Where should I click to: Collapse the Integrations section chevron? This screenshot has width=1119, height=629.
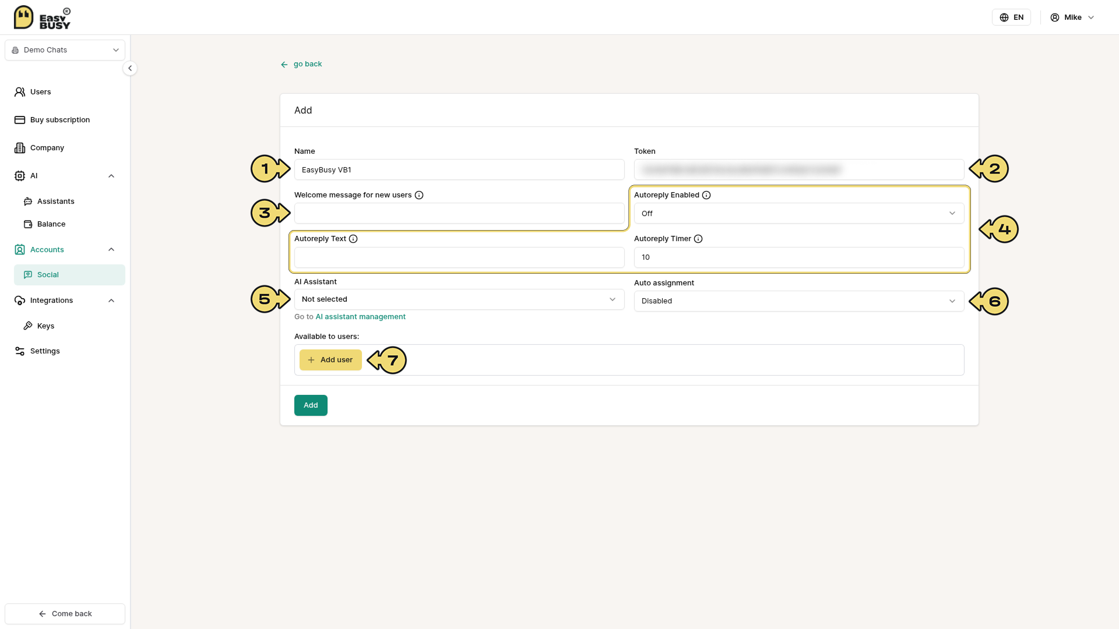(x=111, y=301)
